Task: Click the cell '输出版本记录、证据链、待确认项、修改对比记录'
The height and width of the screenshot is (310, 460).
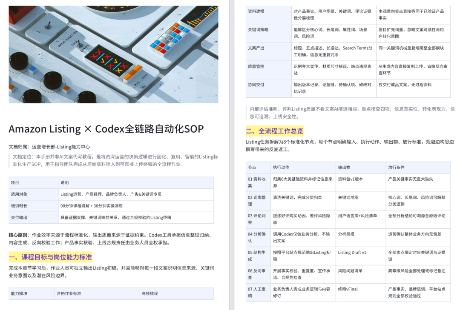Action: click(x=334, y=88)
